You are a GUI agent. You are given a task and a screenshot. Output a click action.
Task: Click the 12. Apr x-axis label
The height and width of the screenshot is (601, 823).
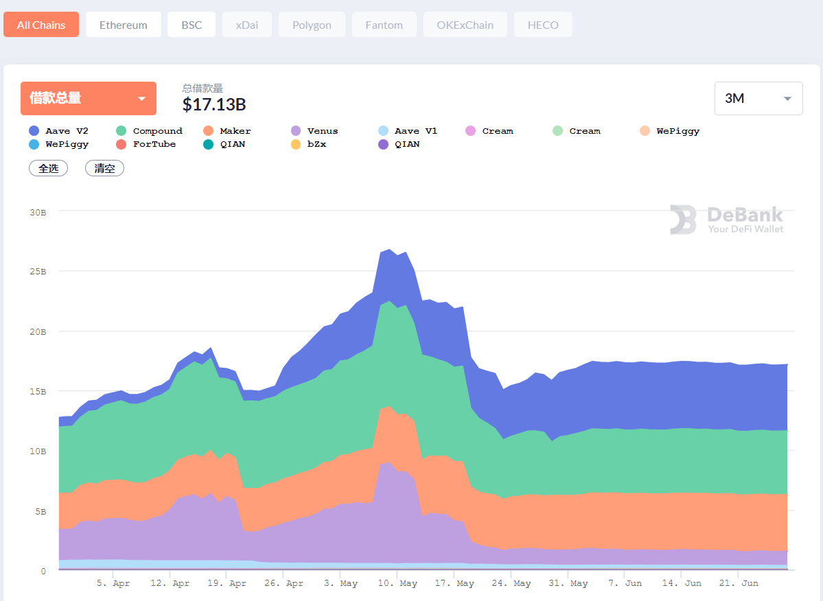[170, 583]
